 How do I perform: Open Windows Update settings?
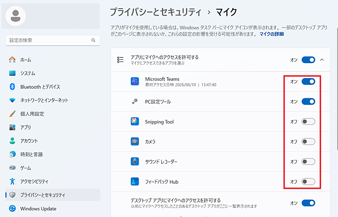[53, 208]
